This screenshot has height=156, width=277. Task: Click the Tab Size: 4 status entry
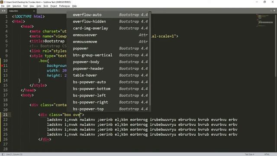pos(249,154)
